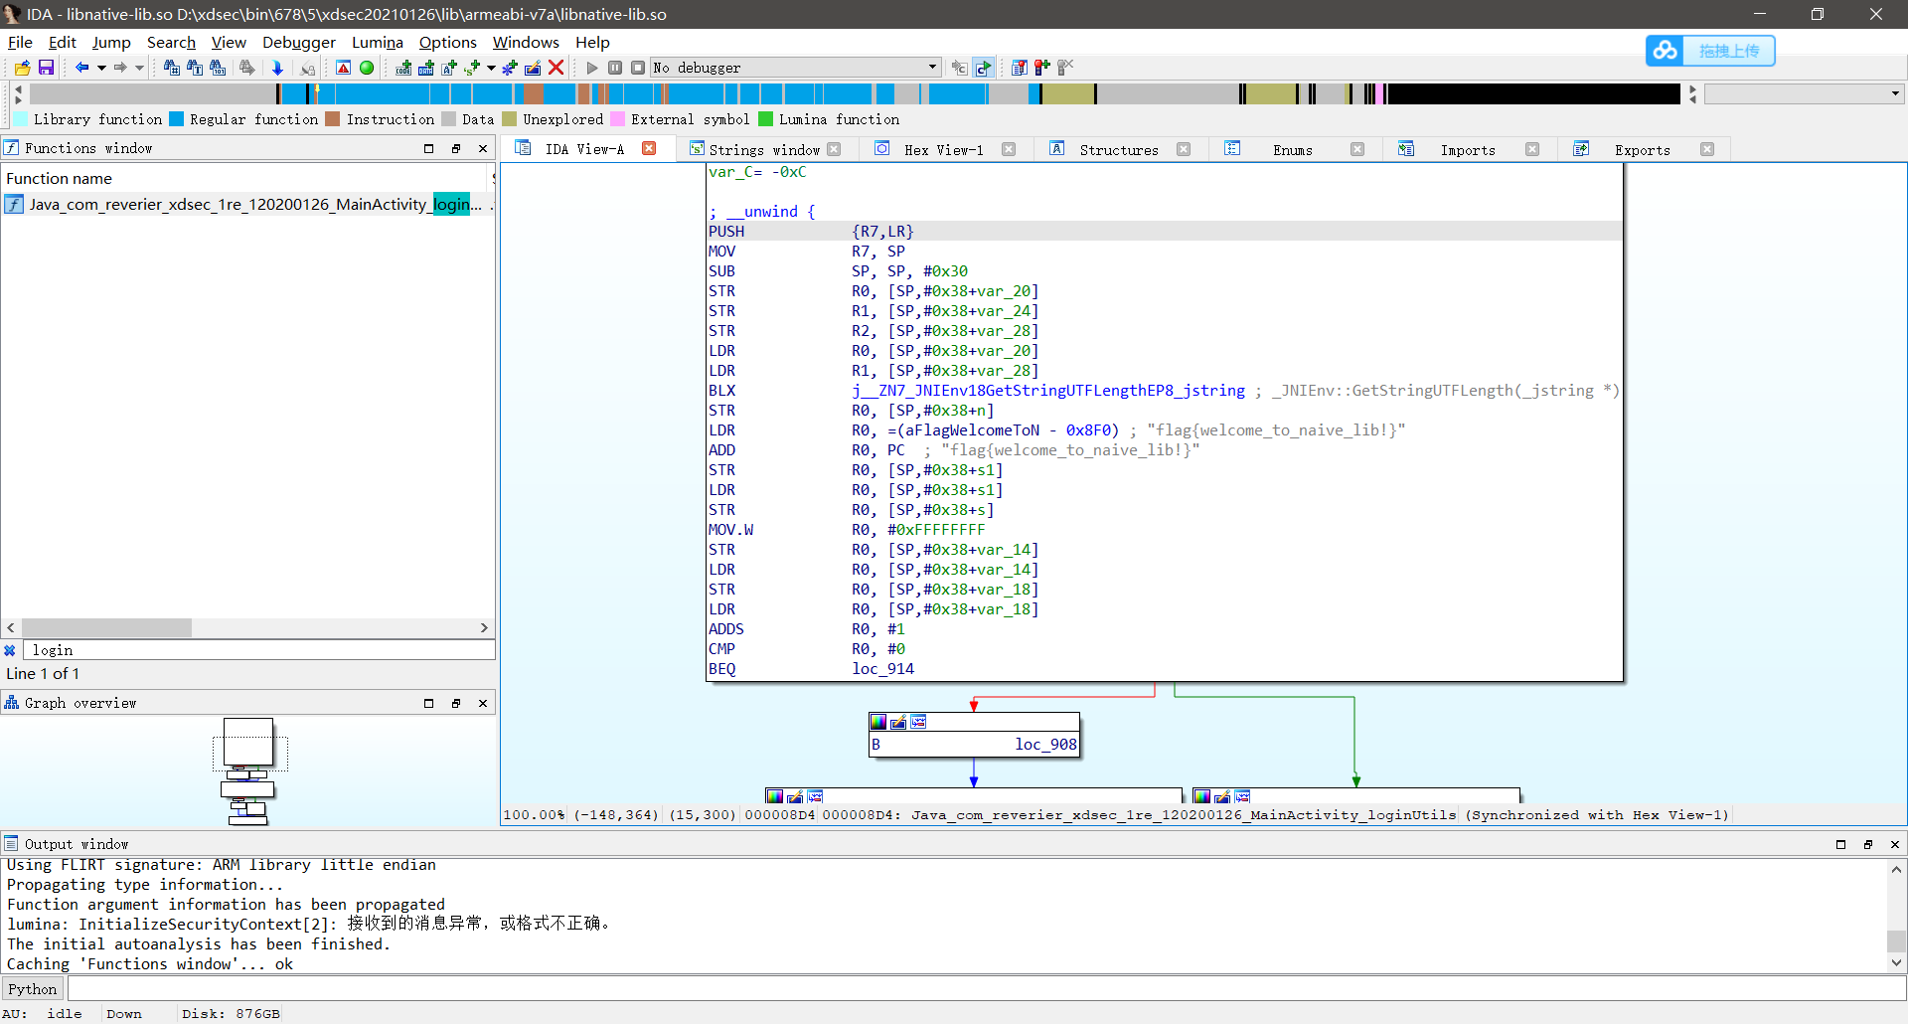Click the green circle toolbar icon

click(x=367, y=68)
